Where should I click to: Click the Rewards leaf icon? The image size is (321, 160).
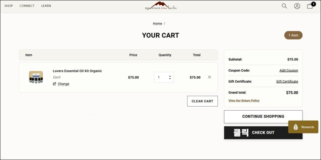[x=295, y=127]
